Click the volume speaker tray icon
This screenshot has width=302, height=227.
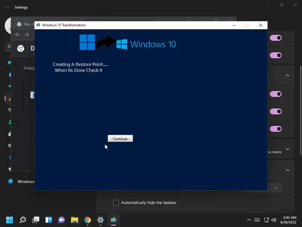click(274, 220)
